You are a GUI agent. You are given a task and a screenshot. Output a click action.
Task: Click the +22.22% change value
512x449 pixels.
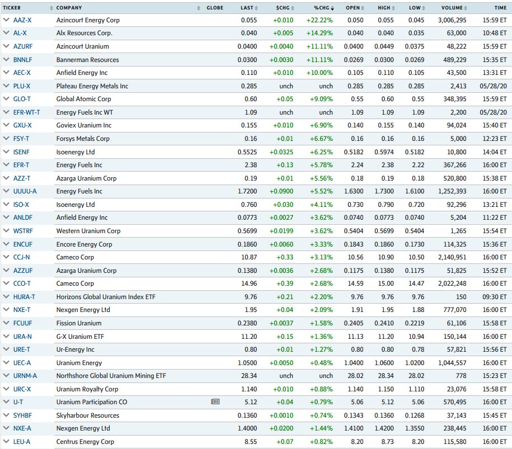click(x=320, y=20)
